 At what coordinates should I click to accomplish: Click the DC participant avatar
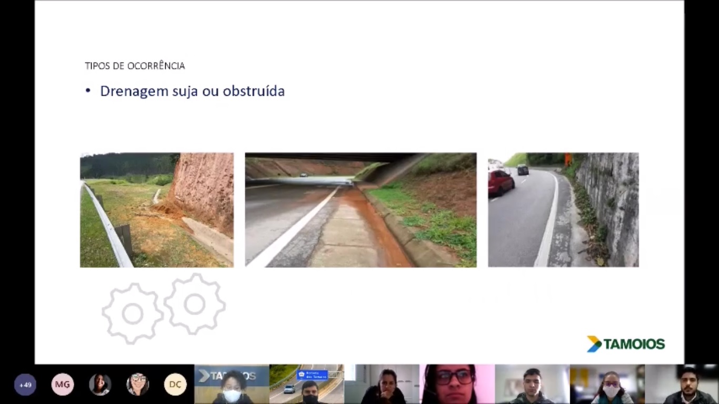point(175,385)
